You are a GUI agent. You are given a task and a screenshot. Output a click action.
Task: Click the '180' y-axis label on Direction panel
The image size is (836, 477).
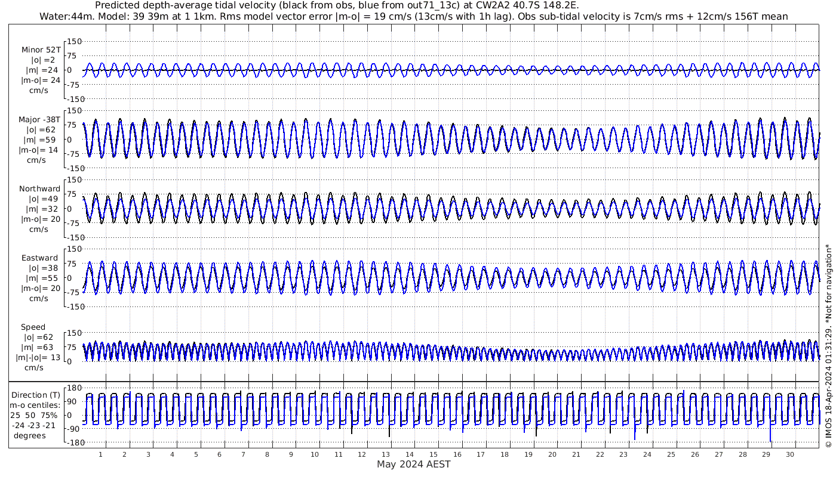click(73, 388)
